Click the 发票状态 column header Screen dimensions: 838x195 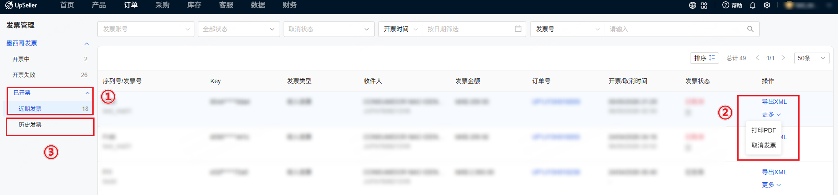coord(698,81)
